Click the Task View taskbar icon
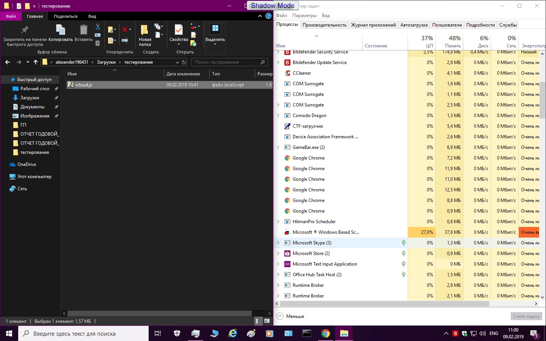546x341 pixels. (x=158, y=333)
